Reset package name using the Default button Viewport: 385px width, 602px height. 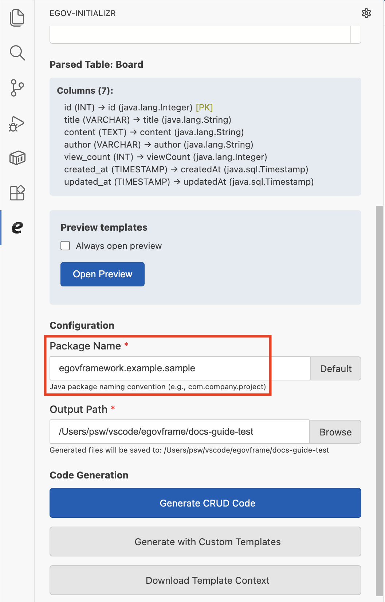(335, 368)
